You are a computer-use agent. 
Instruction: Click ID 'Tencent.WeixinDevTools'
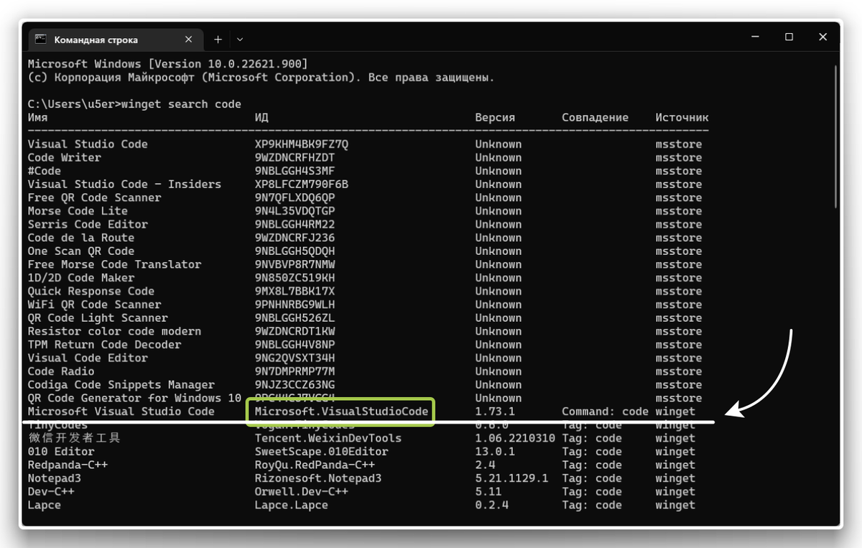tap(328, 438)
